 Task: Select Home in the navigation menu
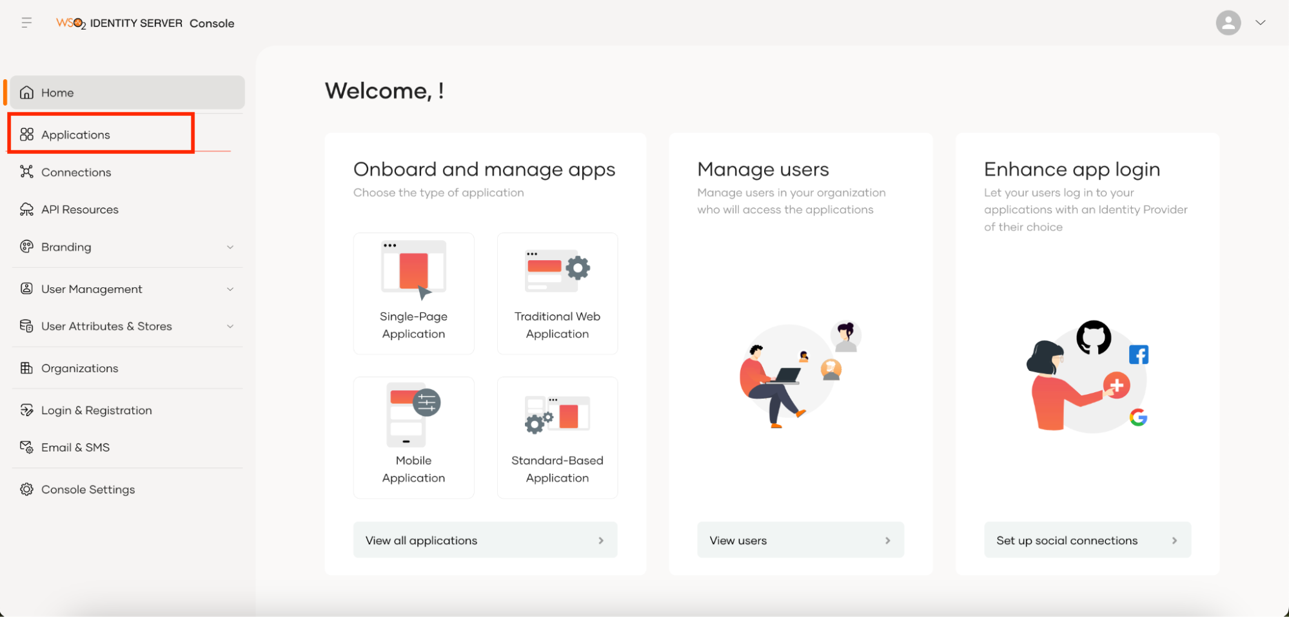pyautogui.click(x=57, y=92)
